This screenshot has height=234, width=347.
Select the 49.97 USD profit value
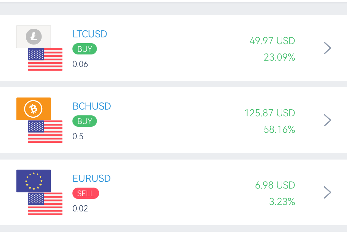pyautogui.click(x=272, y=41)
